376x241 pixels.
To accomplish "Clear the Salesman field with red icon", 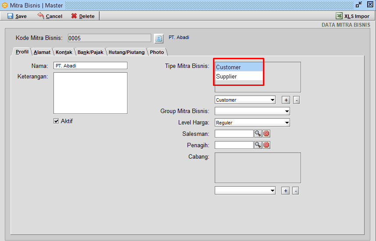I will [x=266, y=133].
